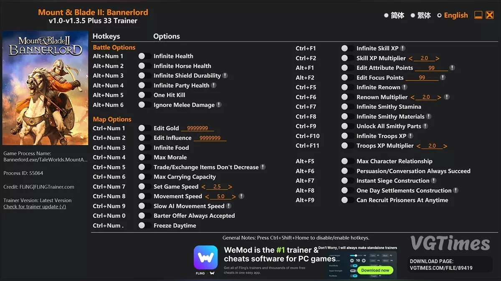Click the Credit: FLiNG|FLiNGTrainer.com text
501x281 pixels.
pyautogui.click(x=39, y=187)
